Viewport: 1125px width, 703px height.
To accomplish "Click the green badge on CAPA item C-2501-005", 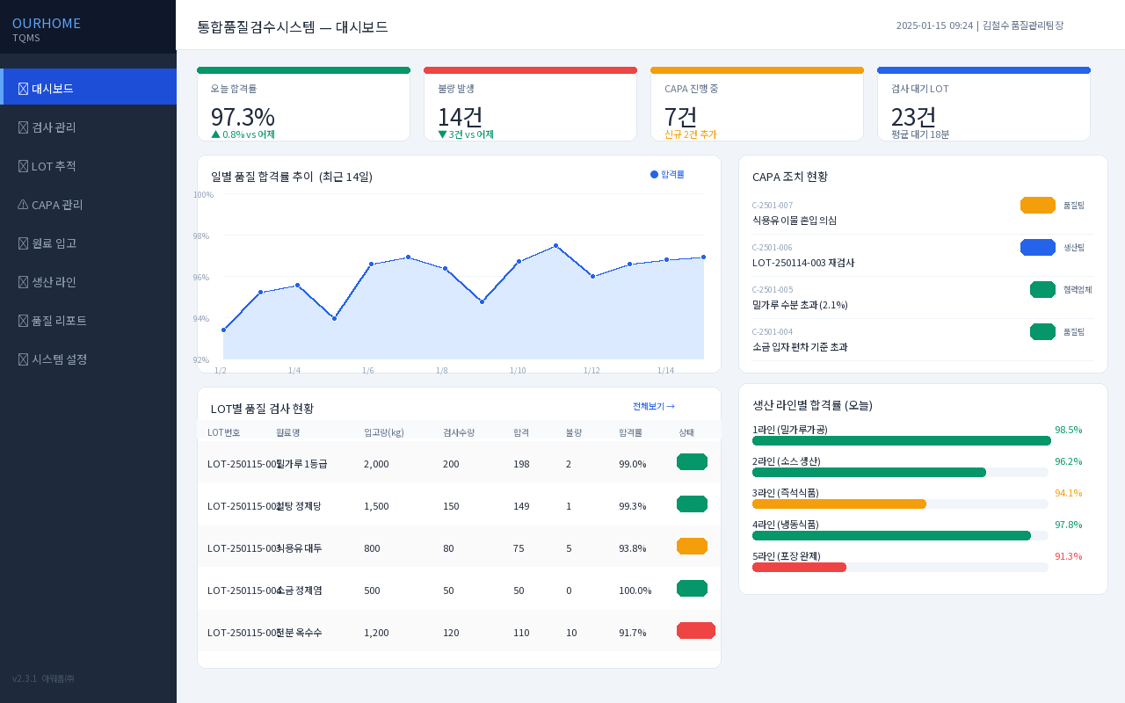I will click(x=1042, y=289).
